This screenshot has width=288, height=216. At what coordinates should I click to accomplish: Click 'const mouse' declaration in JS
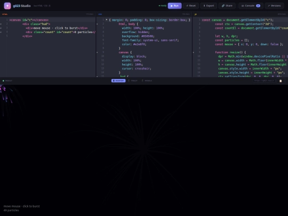[249, 44]
